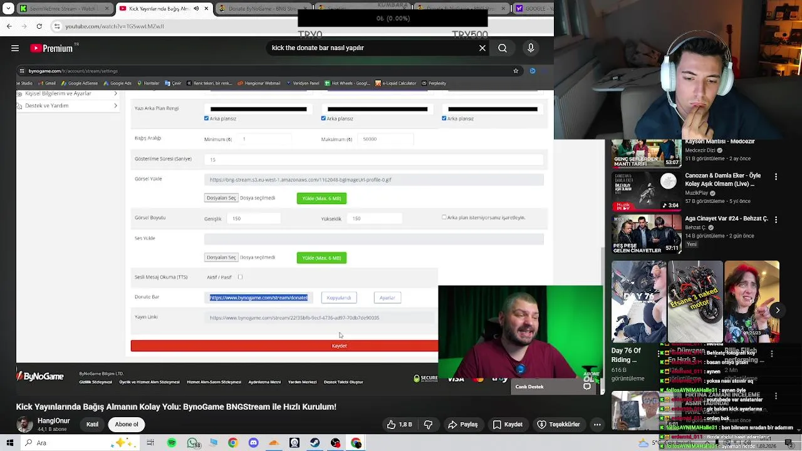Click the YouTube Premium logo

pos(51,48)
